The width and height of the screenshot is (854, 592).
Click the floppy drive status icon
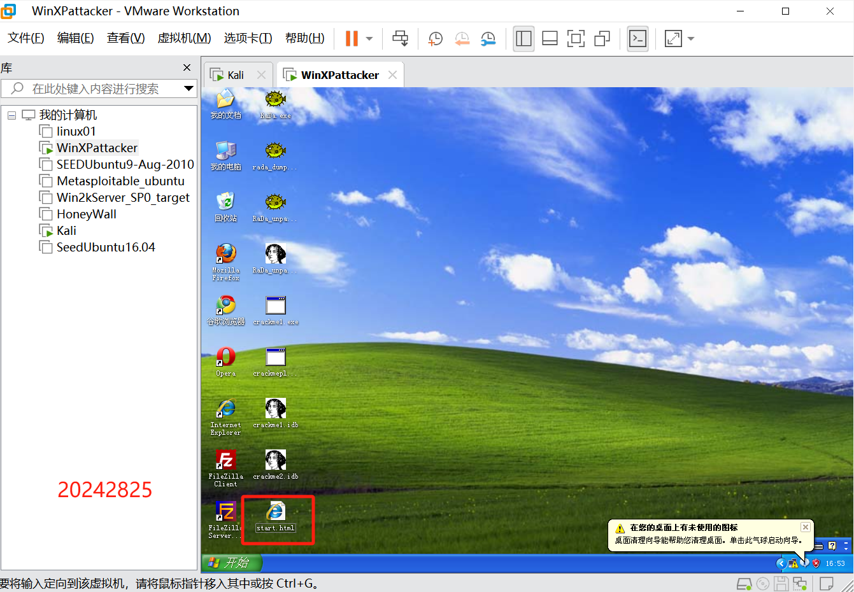[781, 584]
